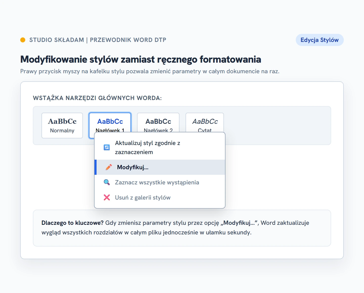This screenshot has width=364, height=293.
Task: Choose Aktualizuj styl zgodnie z zaznaczeniem
Action: point(160,148)
